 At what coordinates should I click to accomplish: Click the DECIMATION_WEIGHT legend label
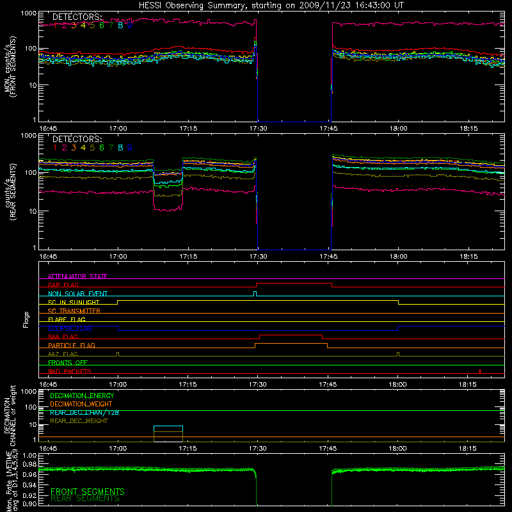point(81,404)
